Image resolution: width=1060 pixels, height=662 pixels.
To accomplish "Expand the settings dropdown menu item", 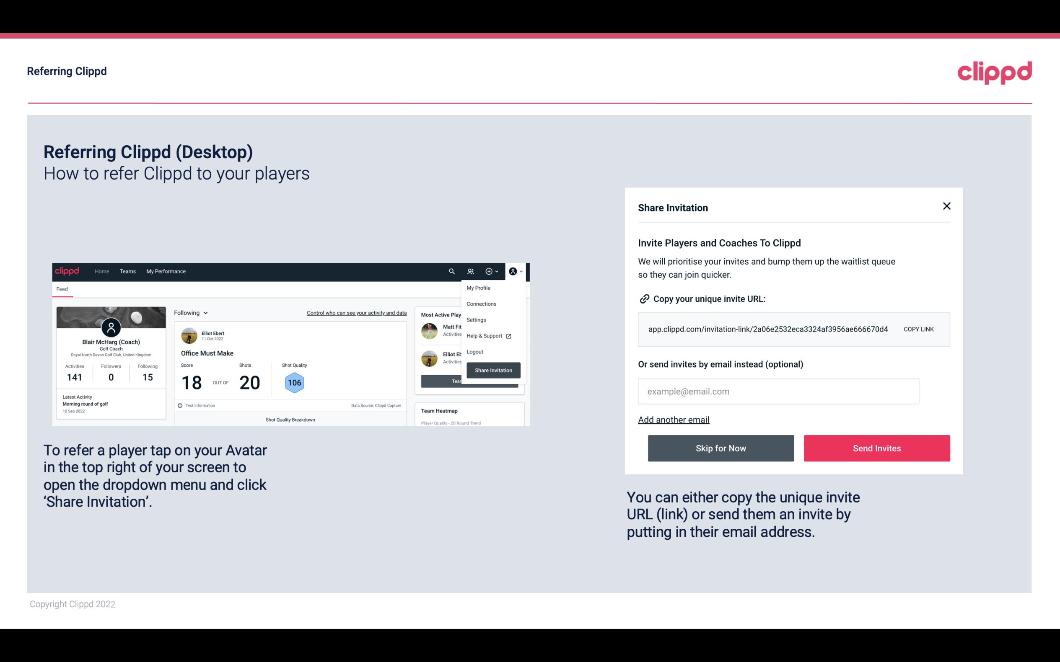I will 475,319.
